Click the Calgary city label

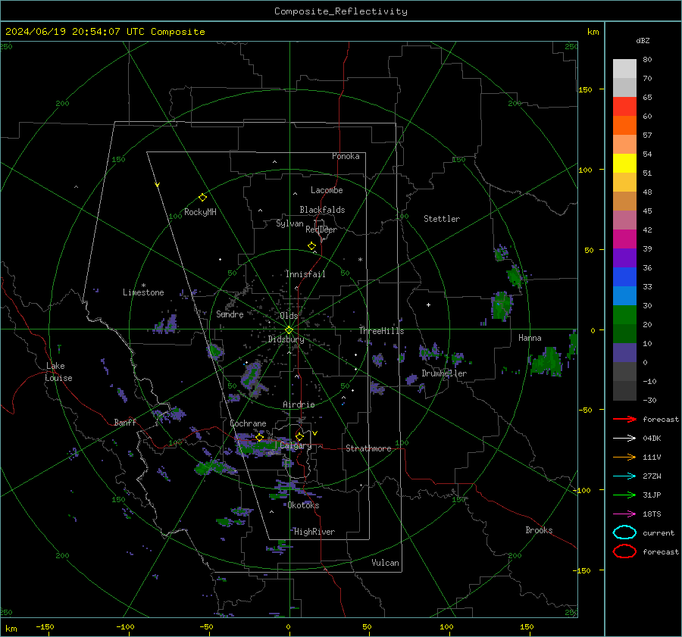click(296, 445)
